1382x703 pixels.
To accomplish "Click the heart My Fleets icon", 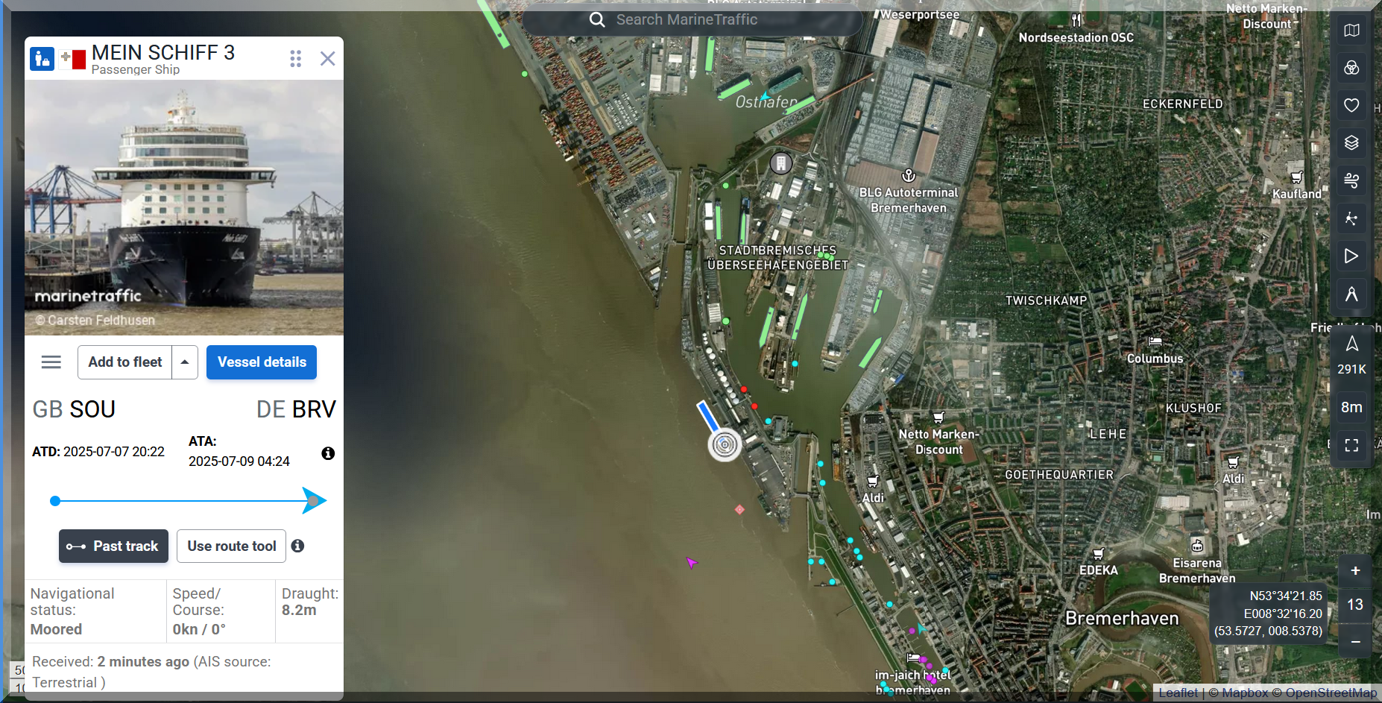I will pyautogui.click(x=1351, y=105).
